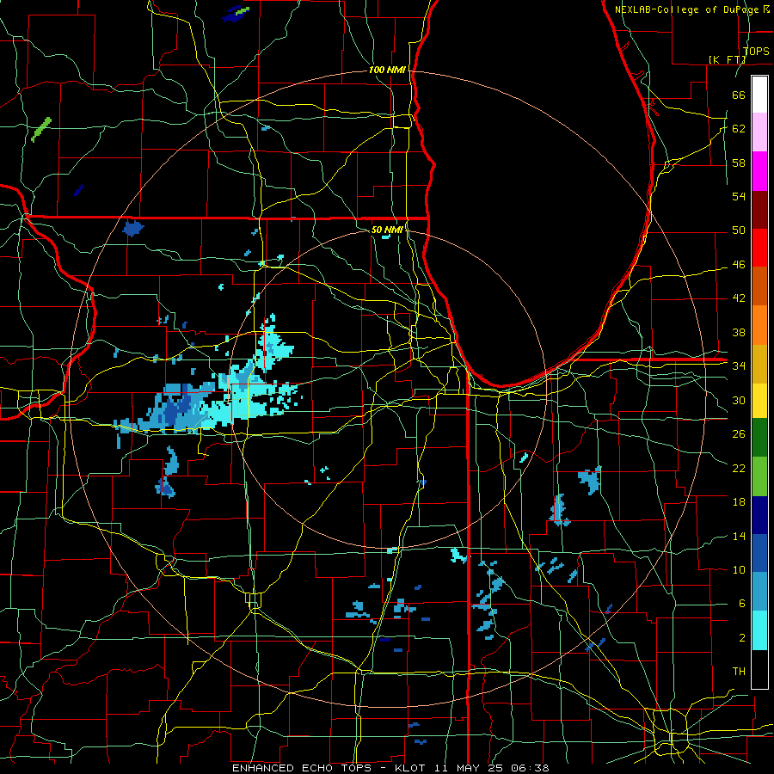Click the cyan 2 kft legend swatch
The width and height of the screenshot is (774, 774).
(x=759, y=630)
